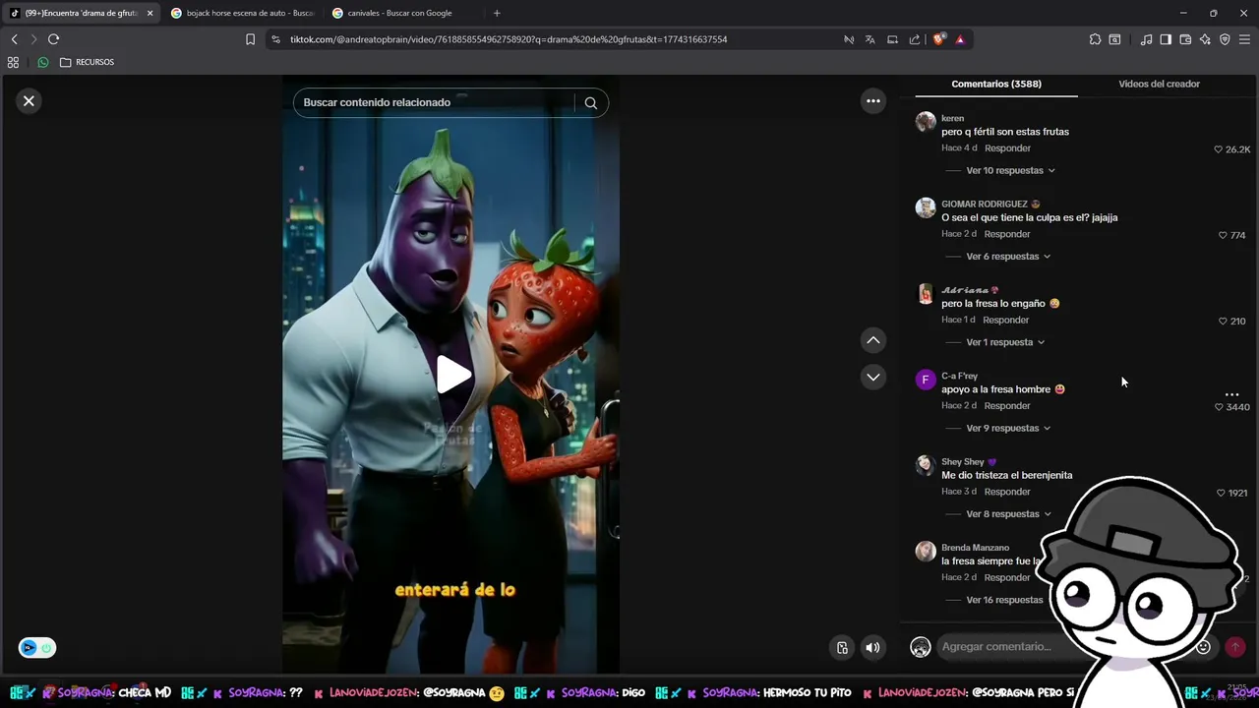Toggle the auto-scroll phone icon

pos(842,647)
